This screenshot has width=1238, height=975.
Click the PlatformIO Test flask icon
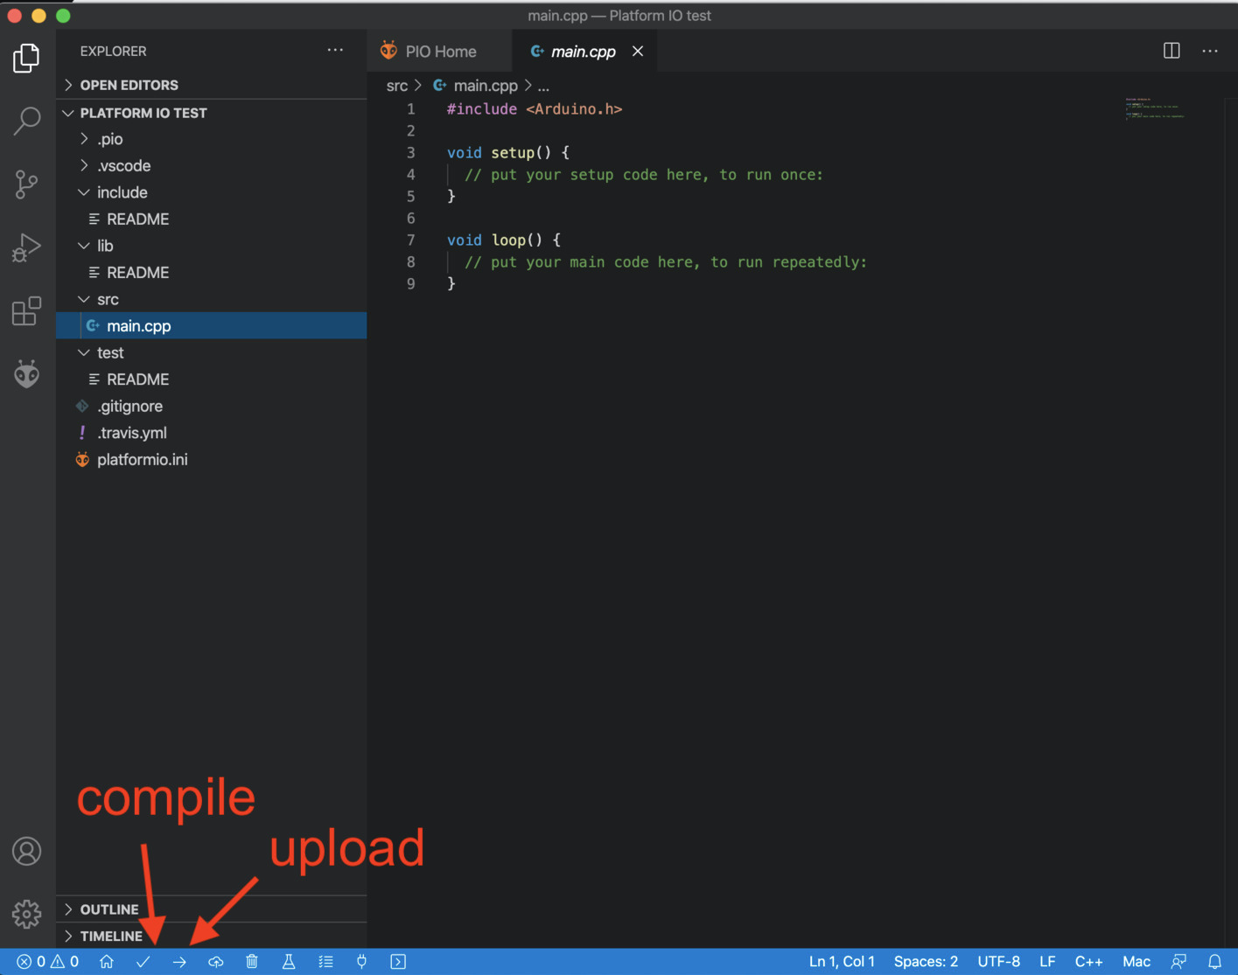[x=289, y=961]
